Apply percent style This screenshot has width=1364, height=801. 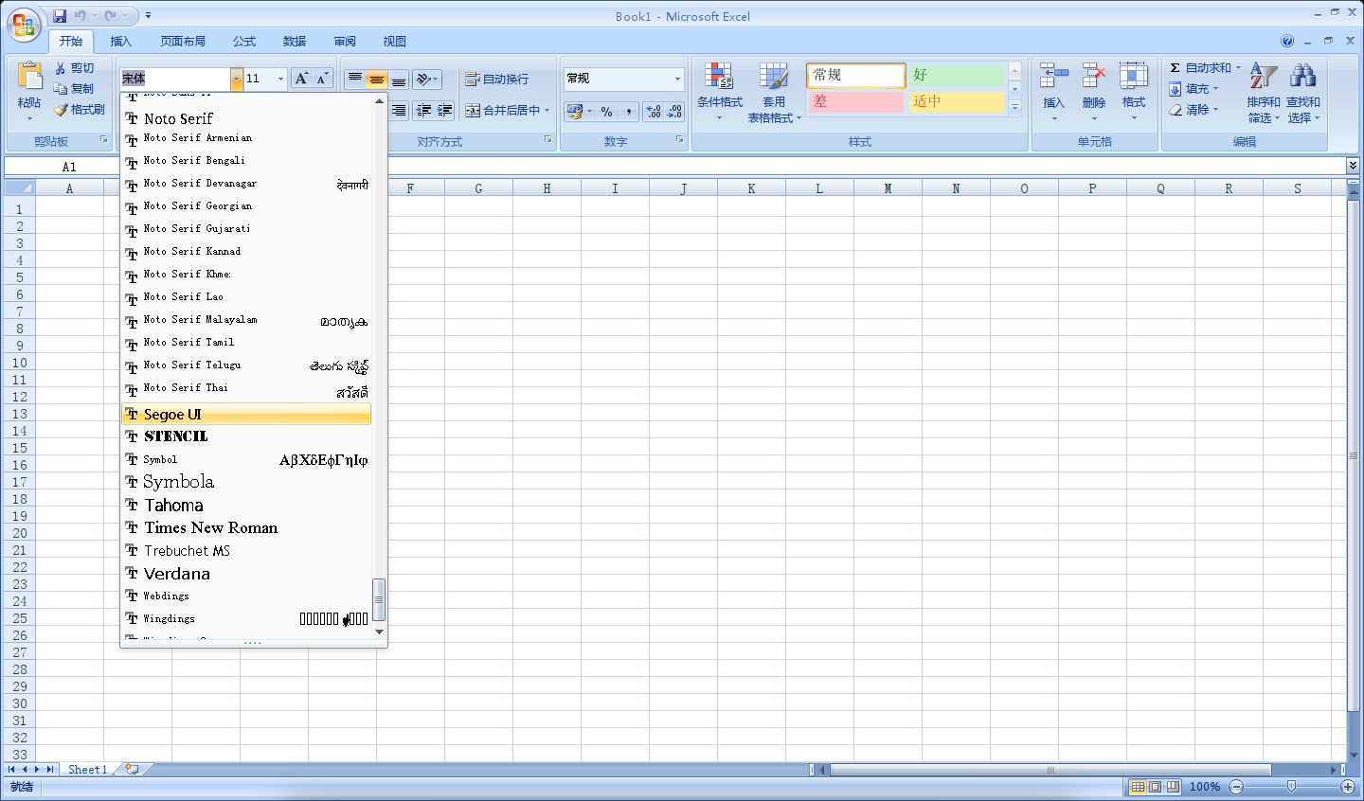606,112
